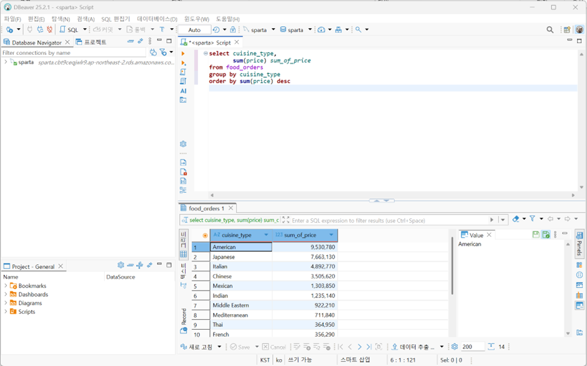Open the SQL editor toolbar button

69,29
